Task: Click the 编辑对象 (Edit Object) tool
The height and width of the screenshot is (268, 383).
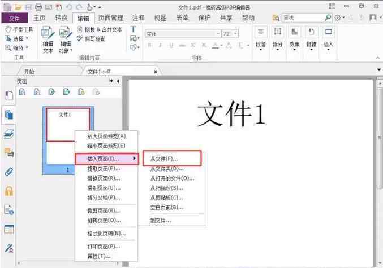Action: click(65, 39)
